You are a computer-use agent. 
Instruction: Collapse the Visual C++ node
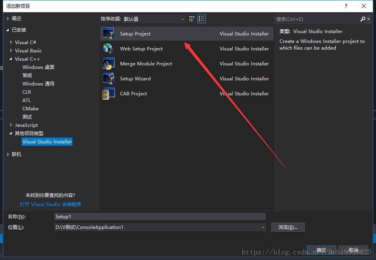pos(11,59)
